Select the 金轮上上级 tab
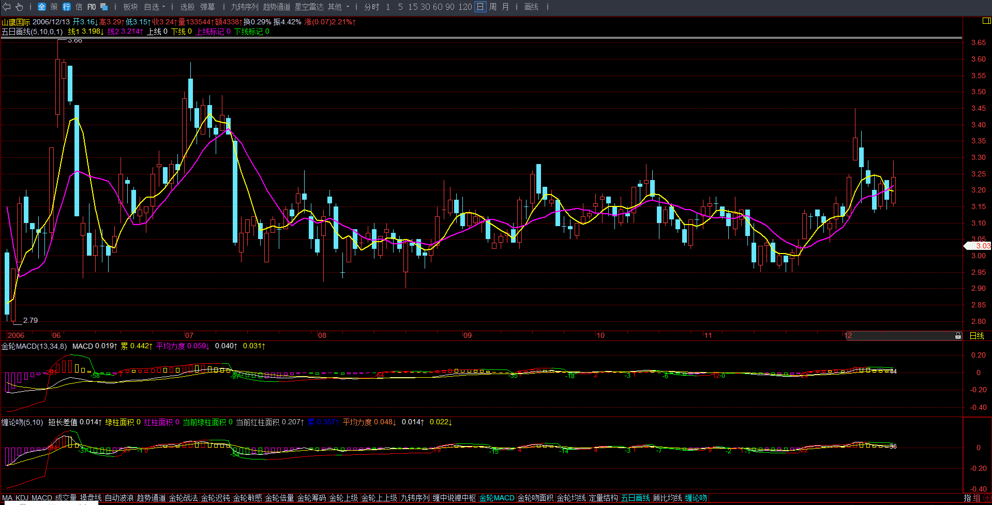This screenshot has height=505, width=992. pyautogui.click(x=380, y=498)
